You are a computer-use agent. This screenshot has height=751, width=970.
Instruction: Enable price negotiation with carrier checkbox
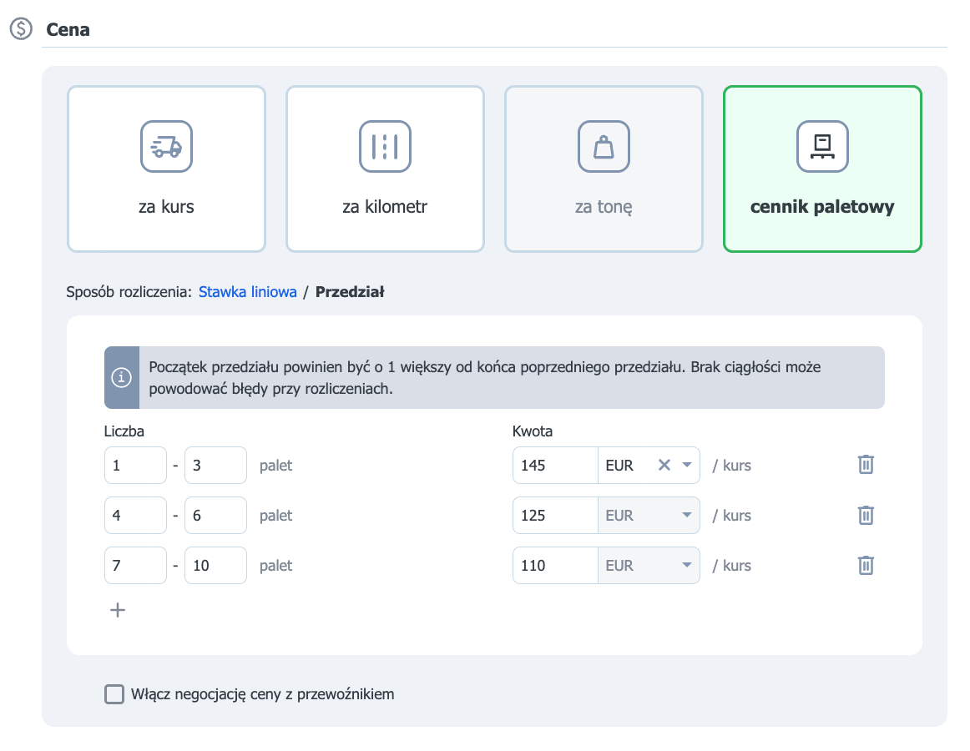click(x=114, y=694)
